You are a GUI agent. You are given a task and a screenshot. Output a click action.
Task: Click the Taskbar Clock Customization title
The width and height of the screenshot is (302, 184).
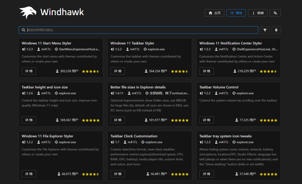[134, 136]
